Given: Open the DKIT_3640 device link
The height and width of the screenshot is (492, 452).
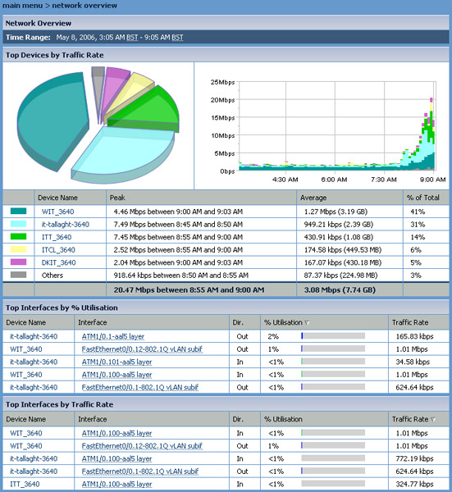Looking at the screenshot, I should click(x=59, y=262).
